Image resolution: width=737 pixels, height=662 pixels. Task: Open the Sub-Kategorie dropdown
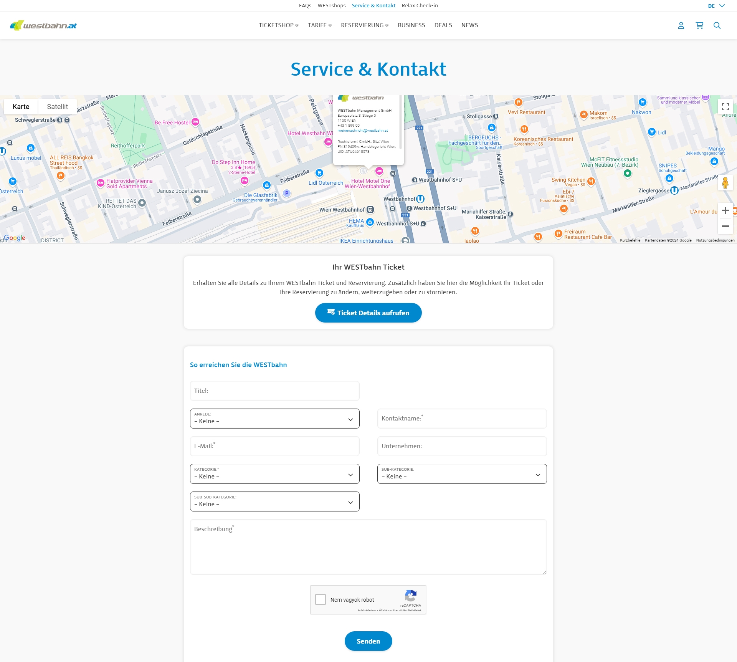(462, 474)
